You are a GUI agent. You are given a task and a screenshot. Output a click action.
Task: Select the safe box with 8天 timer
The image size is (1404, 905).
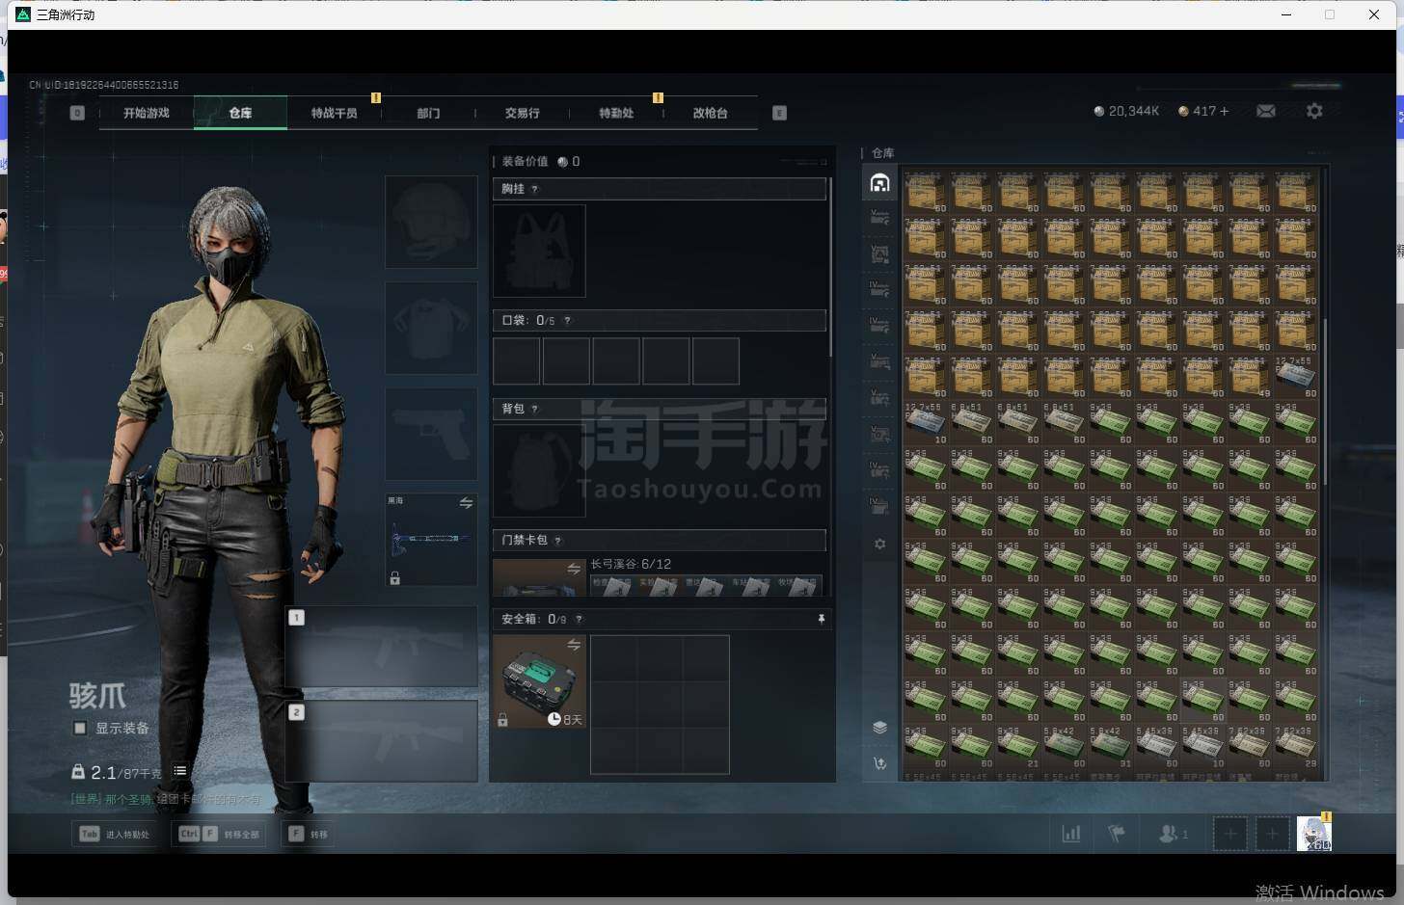click(539, 680)
